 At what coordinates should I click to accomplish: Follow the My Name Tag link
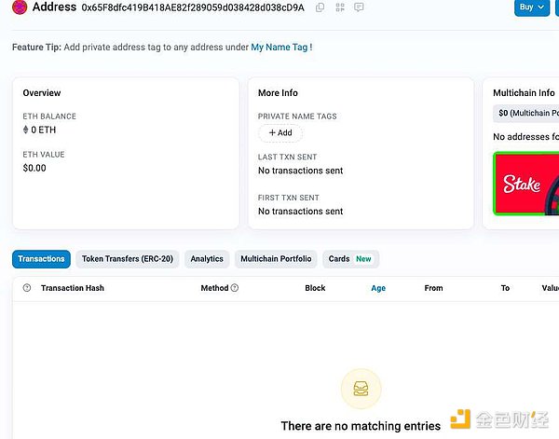point(279,47)
